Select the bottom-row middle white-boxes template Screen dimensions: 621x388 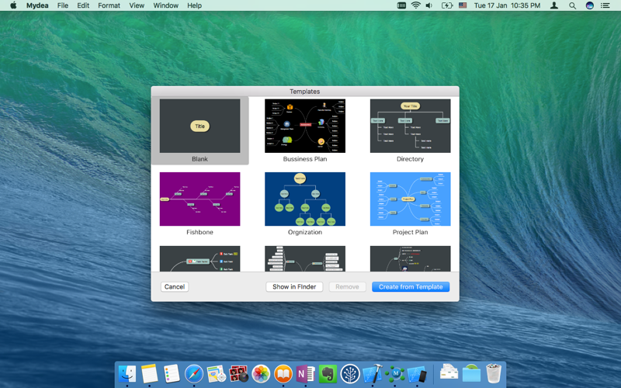[305, 258]
